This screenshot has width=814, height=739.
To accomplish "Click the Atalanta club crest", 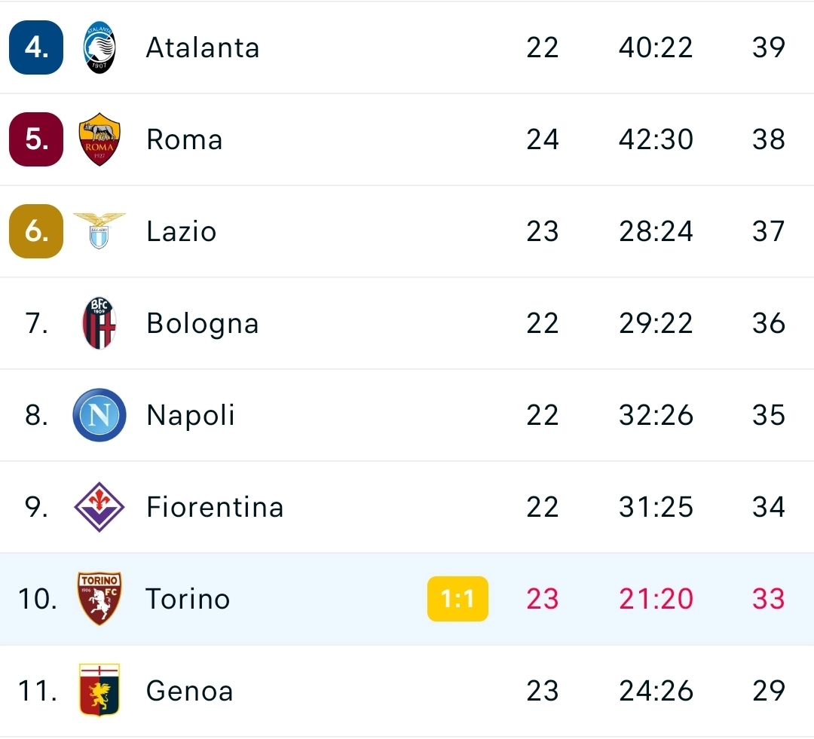I will (99, 47).
